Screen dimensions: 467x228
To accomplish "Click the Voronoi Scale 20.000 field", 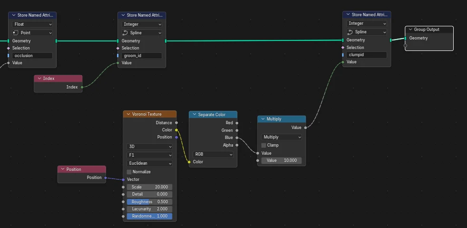I will (149, 187).
